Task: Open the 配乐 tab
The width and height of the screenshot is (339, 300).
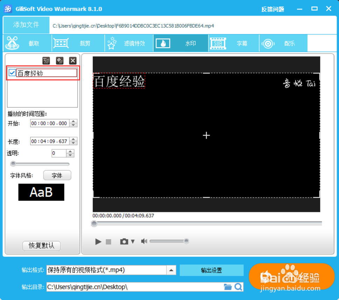Action: click(283, 43)
